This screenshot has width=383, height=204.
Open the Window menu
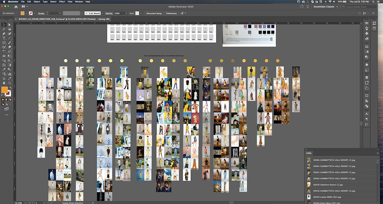coord(79,2)
